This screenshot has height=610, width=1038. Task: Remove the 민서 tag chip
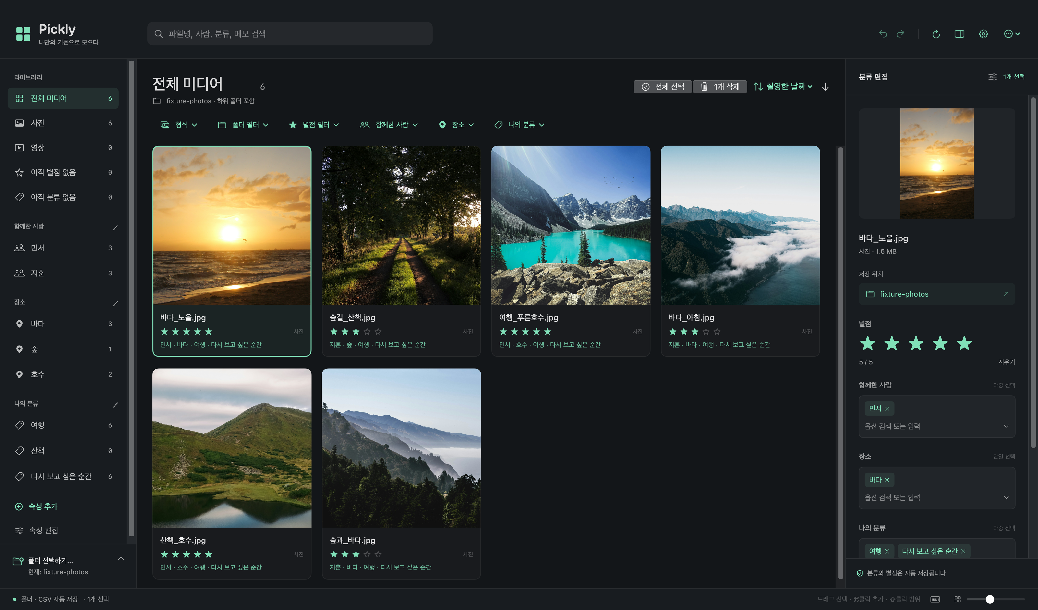click(x=887, y=409)
